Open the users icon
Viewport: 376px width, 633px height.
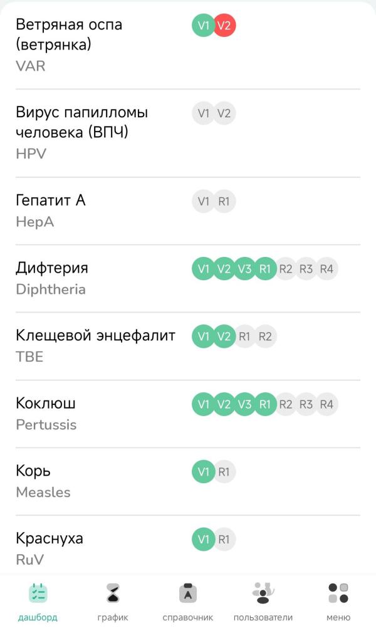tap(263, 593)
